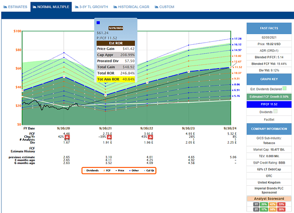Screen dimensions: 294x213
Task: Toggle the Other legend item
Action: coord(134,170)
